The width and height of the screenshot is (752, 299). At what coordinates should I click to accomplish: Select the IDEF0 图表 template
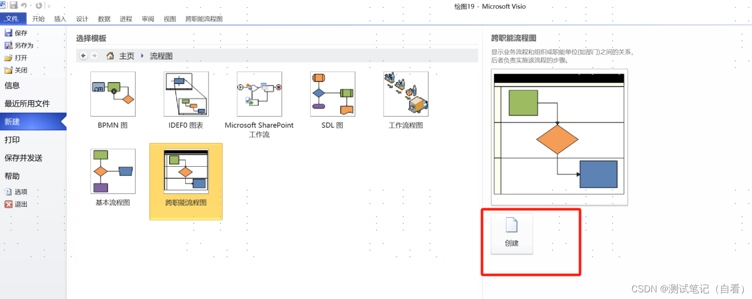[x=186, y=100]
